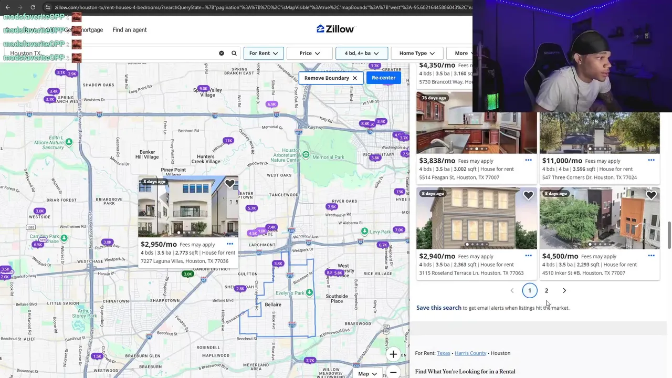Open the 547 Three Corners Dr photo
672x378 pixels.
[x=600, y=133]
